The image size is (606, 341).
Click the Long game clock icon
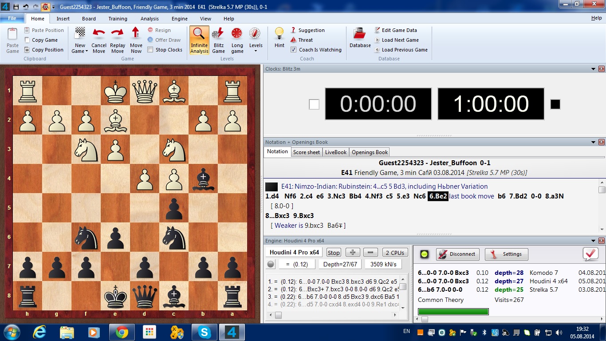click(x=237, y=34)
